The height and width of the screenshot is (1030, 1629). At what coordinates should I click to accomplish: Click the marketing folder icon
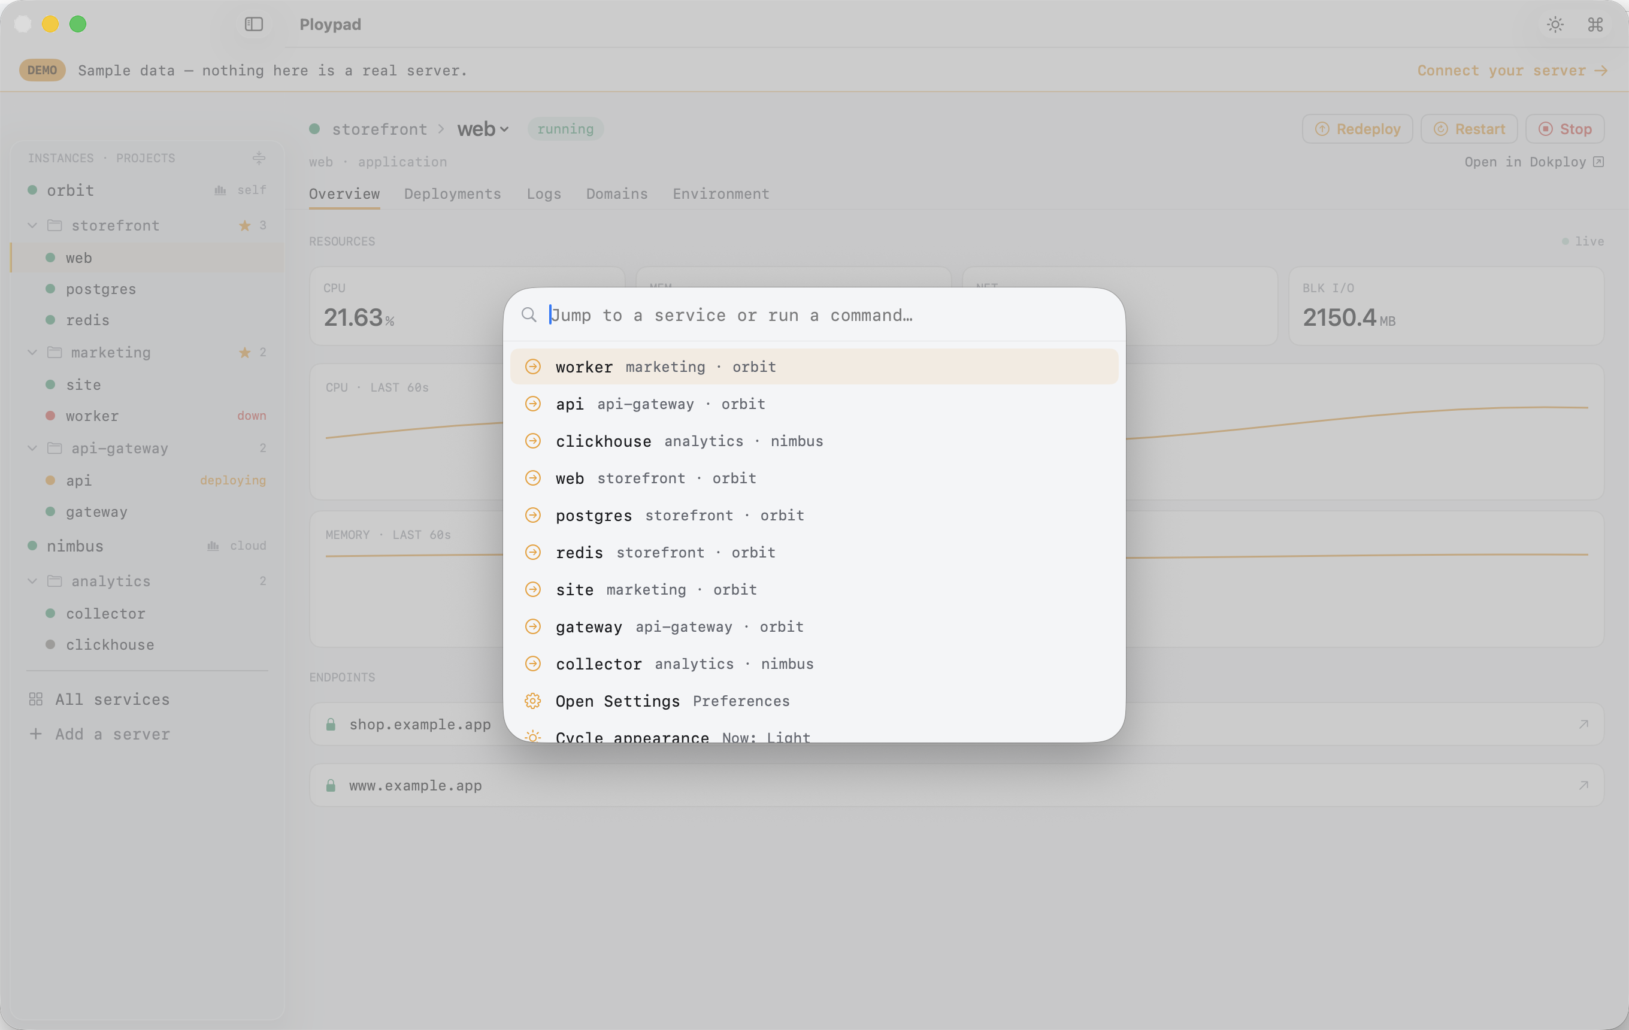click(54, 352)
